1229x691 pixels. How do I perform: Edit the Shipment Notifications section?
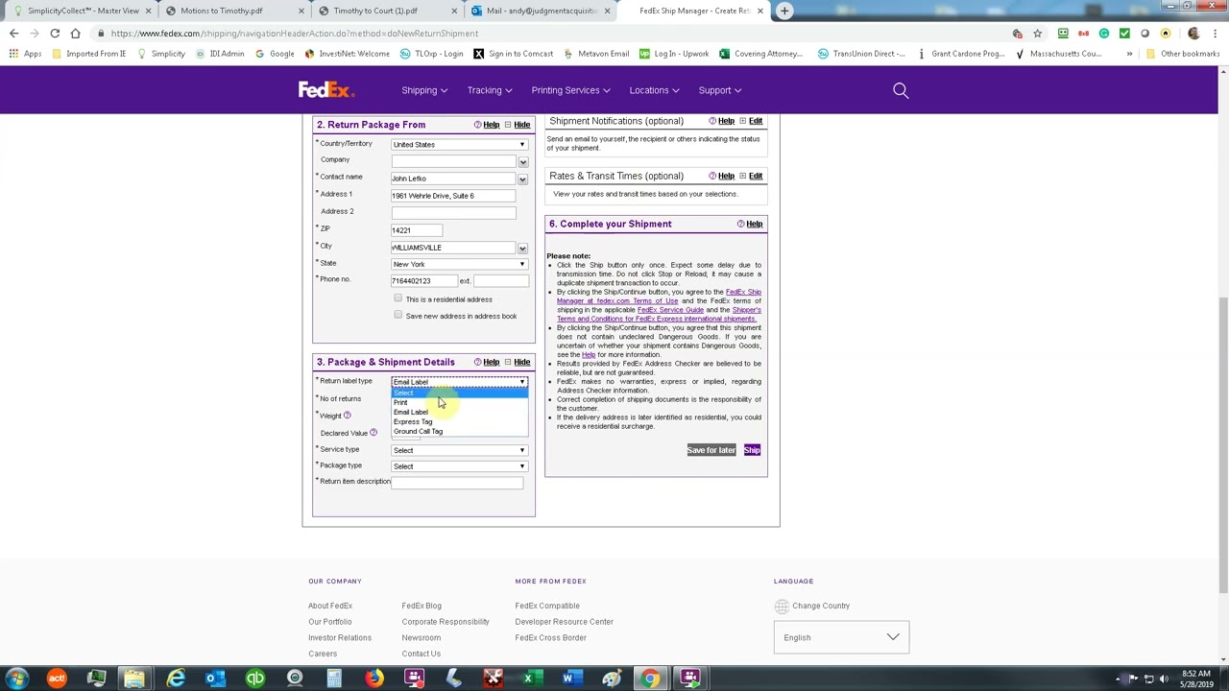point(756,121)
